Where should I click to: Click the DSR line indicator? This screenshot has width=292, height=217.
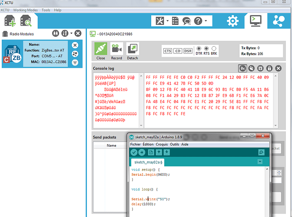pos(188,51)
